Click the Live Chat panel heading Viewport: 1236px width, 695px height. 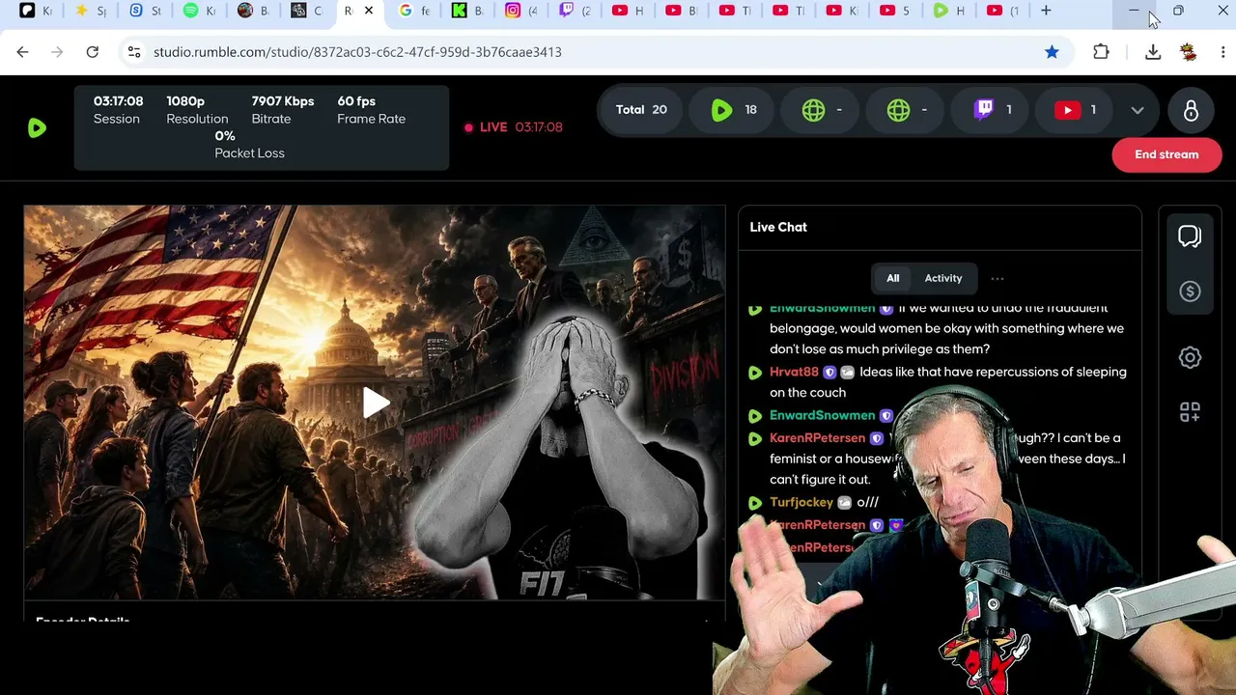pyautogui.click(x=778, y=227)
